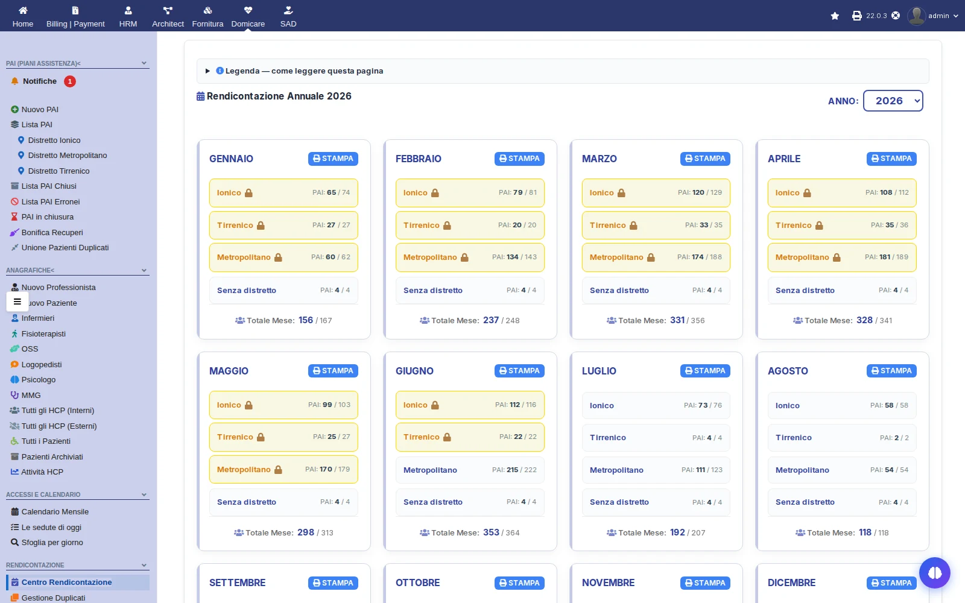Open the HRM person icon

click(128, 10)
